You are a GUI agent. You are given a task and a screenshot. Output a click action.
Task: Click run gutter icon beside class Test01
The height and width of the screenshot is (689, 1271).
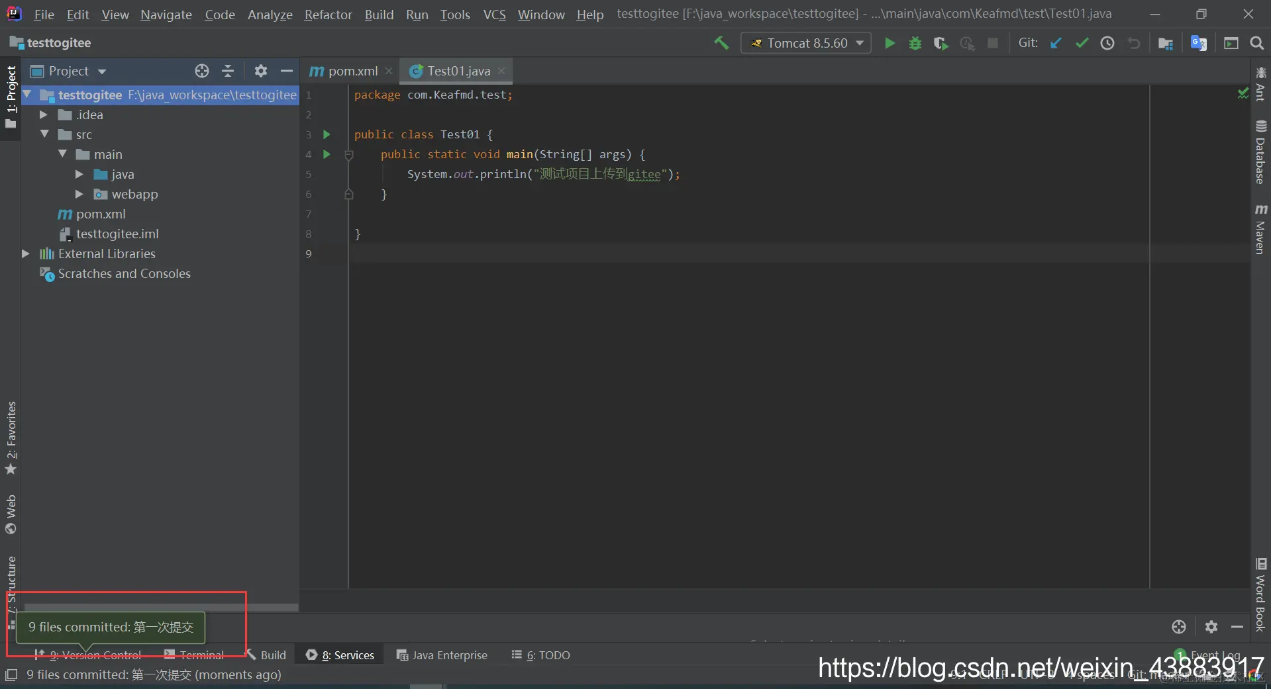tap(327, 134)
